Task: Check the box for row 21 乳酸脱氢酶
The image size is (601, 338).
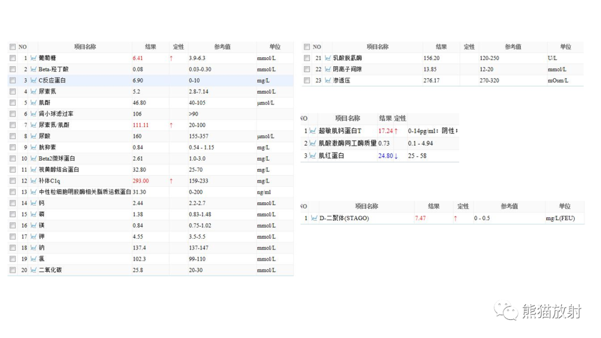Action: 307,58
